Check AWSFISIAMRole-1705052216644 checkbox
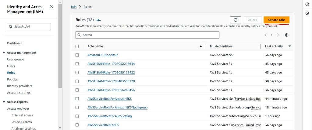 [x=77, y=64]
